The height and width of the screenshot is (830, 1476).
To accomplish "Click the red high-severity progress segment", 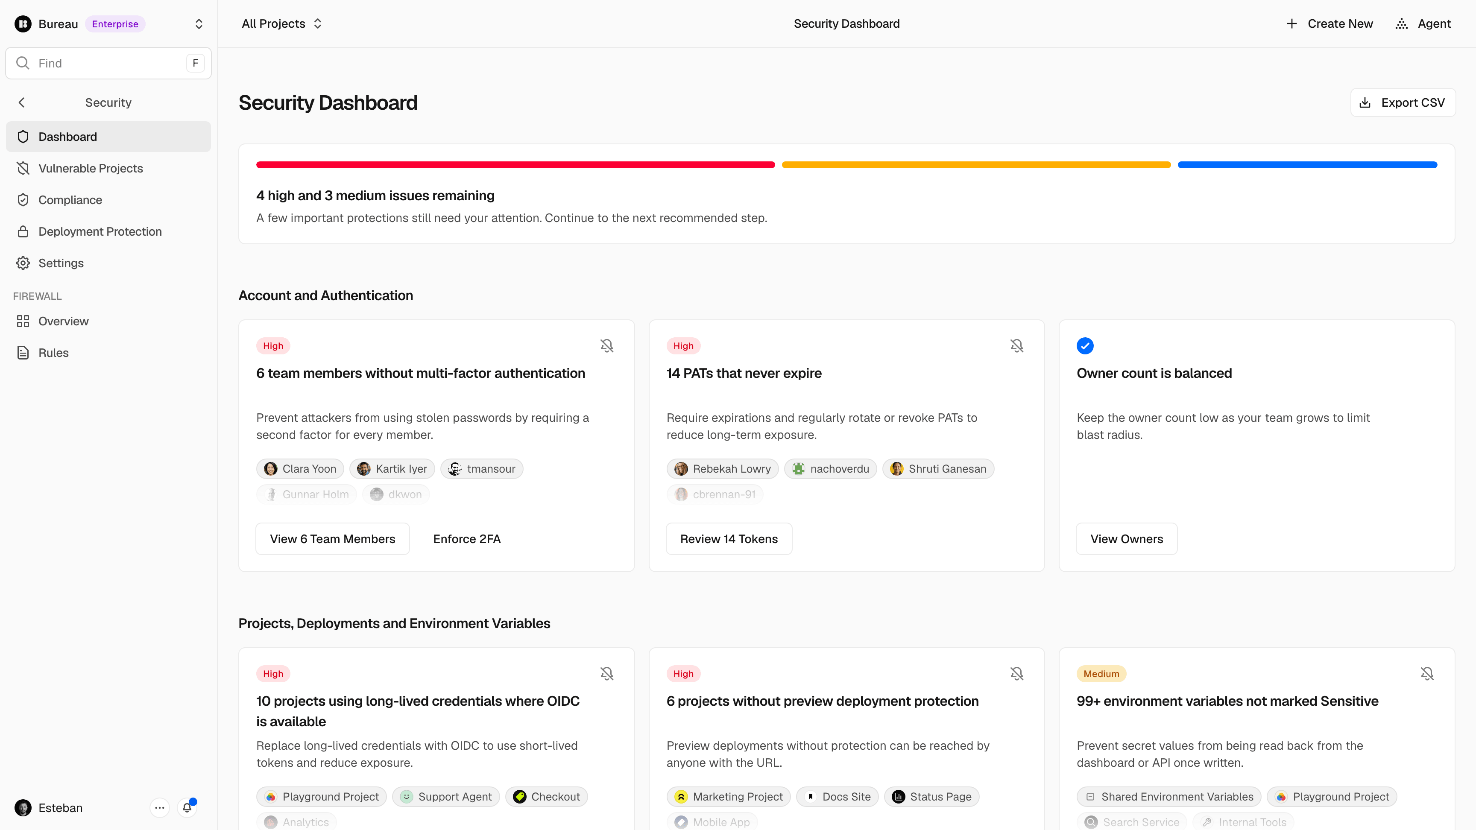I will [x=515, y=165].
